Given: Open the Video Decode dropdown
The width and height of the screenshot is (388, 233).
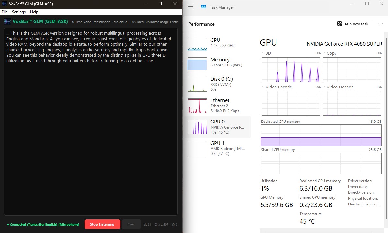Looking at the screenshot, I should pyautogui.click(x=324, y=87).
